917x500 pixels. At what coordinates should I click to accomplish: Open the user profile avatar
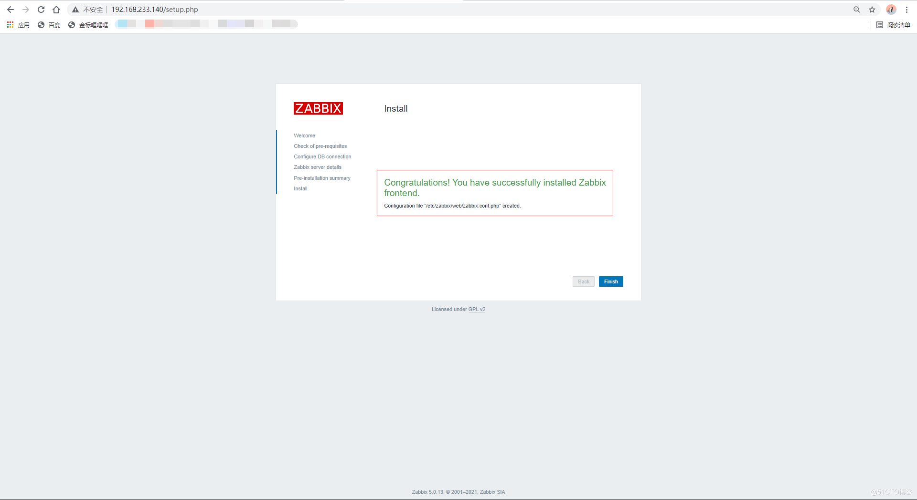click(891, 10)
